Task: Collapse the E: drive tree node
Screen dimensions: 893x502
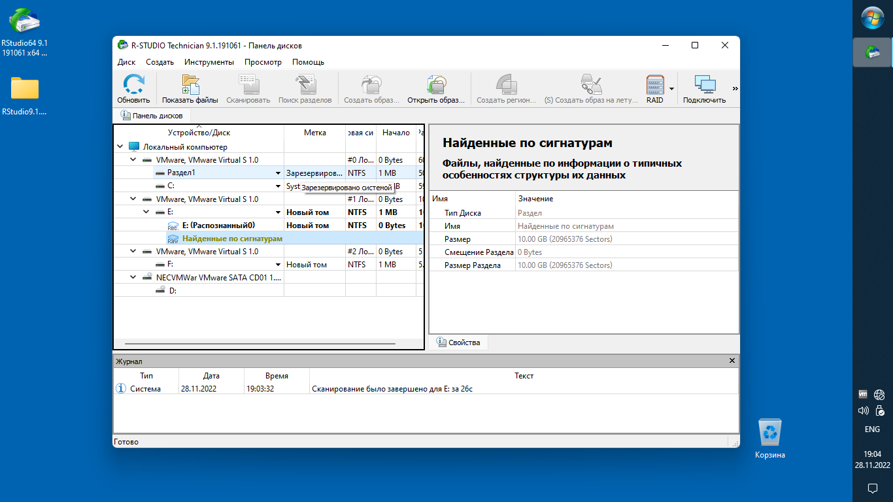Action: click(146, 212)
